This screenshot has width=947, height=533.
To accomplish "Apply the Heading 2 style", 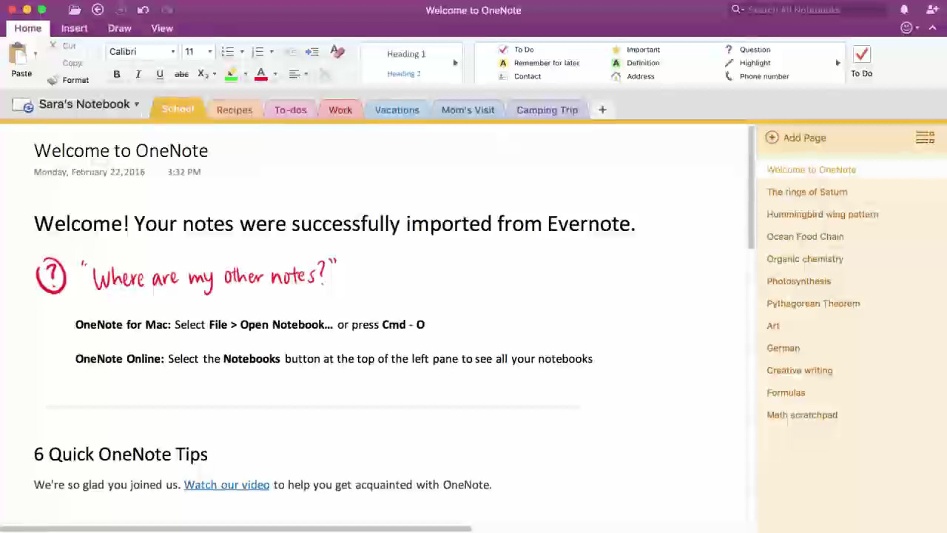I will (x=404, y=74).
